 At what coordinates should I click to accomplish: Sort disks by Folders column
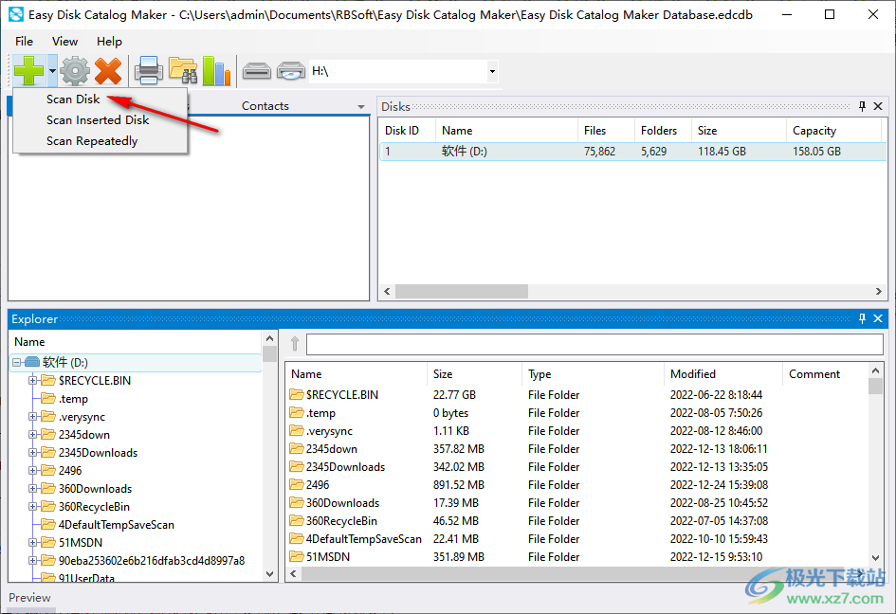click(x=663, y=130)
